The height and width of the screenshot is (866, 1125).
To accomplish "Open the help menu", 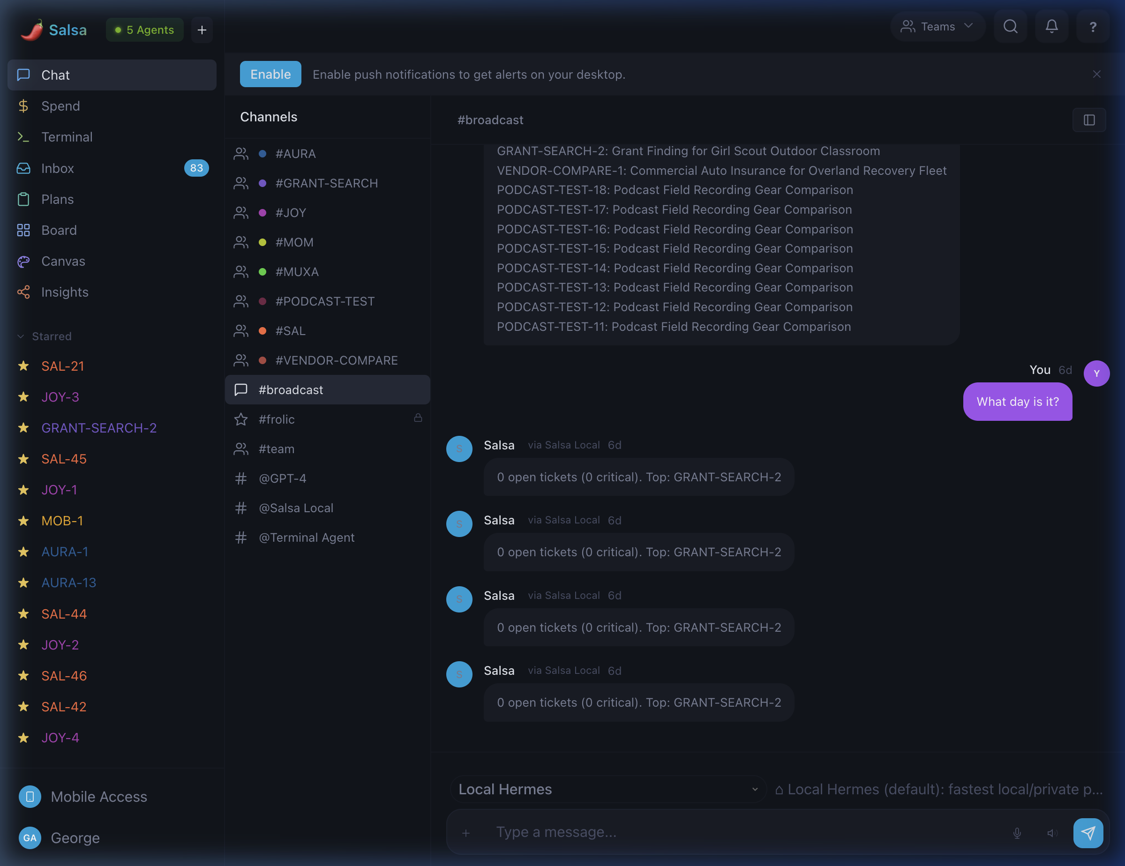I will click(1093, 26).
